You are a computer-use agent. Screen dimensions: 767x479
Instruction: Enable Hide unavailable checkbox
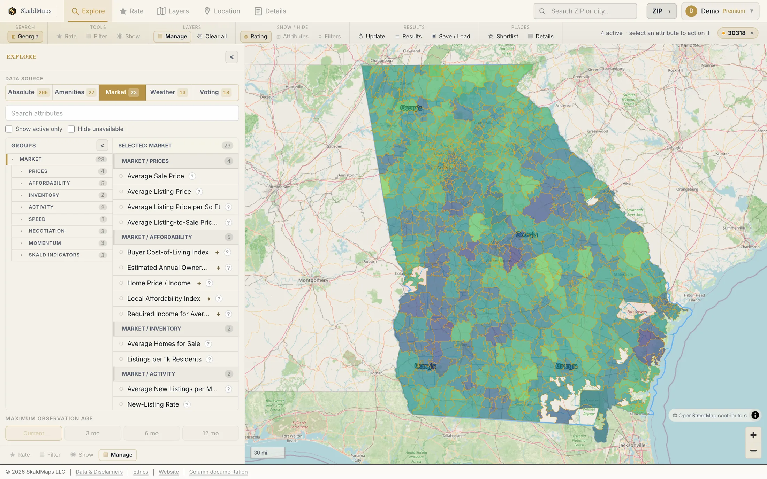click(x=71, y=129)
